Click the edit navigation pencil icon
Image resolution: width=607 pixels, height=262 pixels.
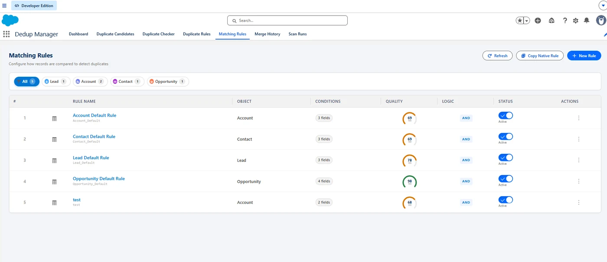point(605,34)
